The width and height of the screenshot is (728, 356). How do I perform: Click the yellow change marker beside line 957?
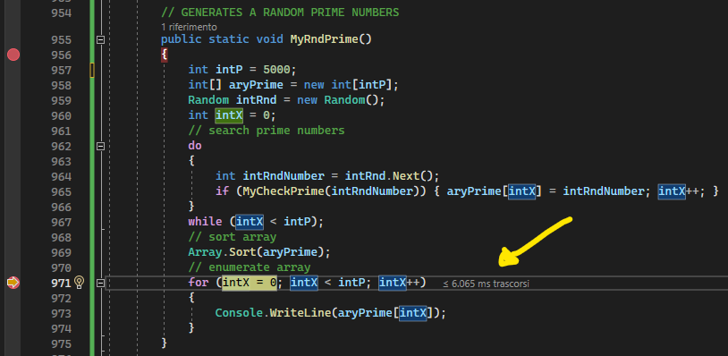(92, 70)
